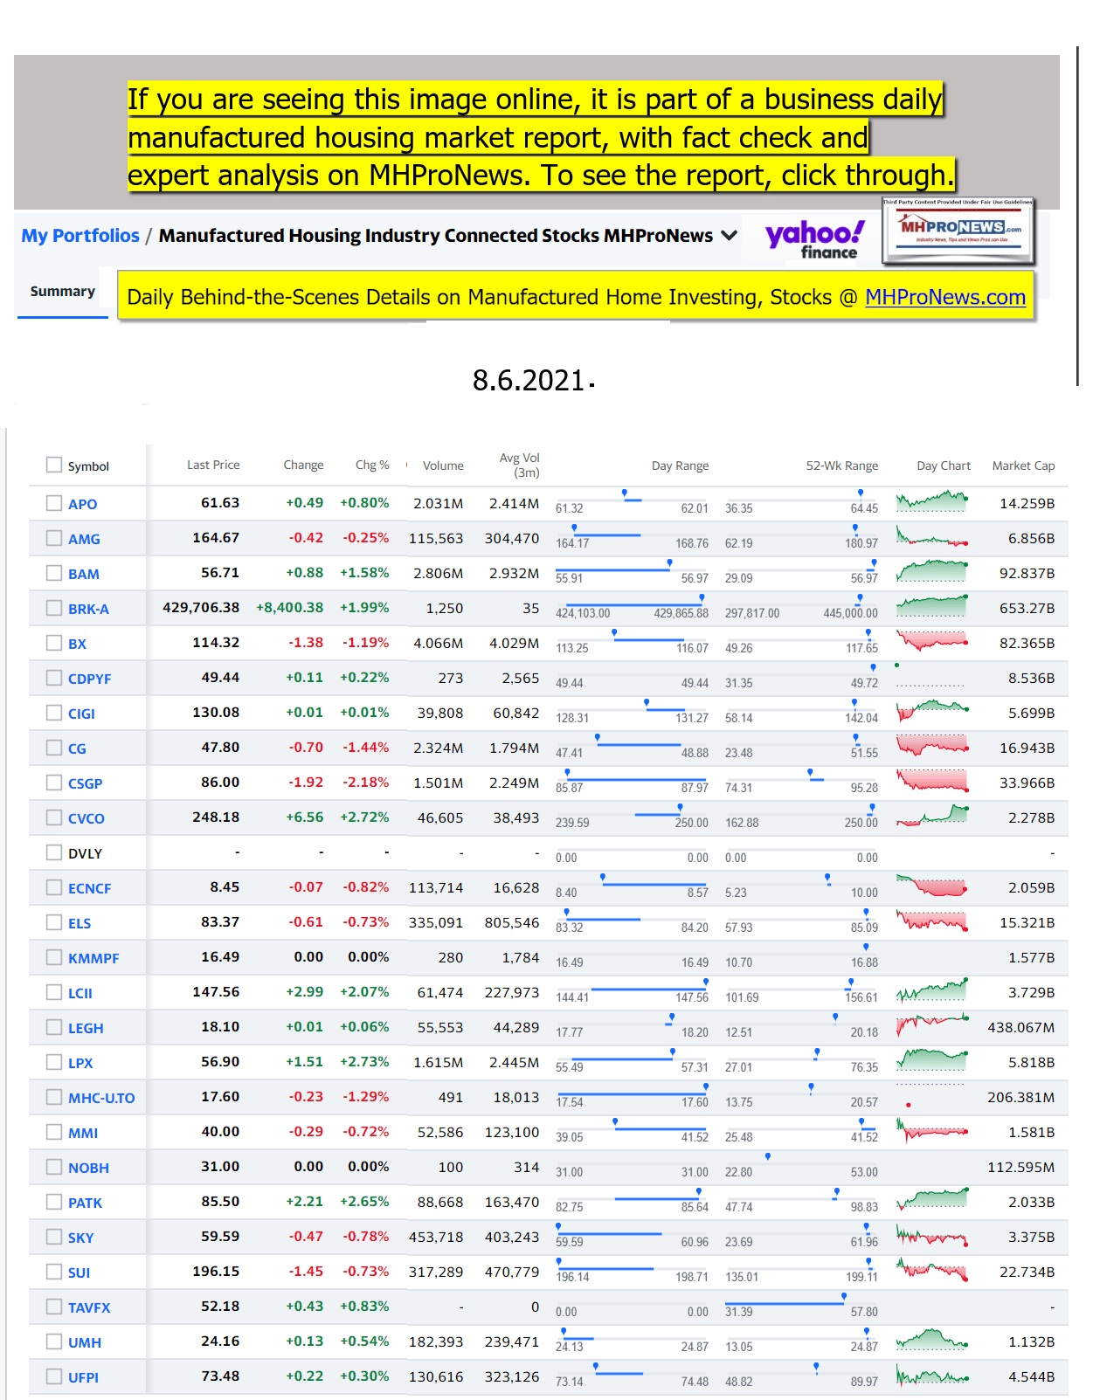Click the BRK-A day chart thumbnail
Screen dimensions: 1093x1400
(x=931, y=607)
